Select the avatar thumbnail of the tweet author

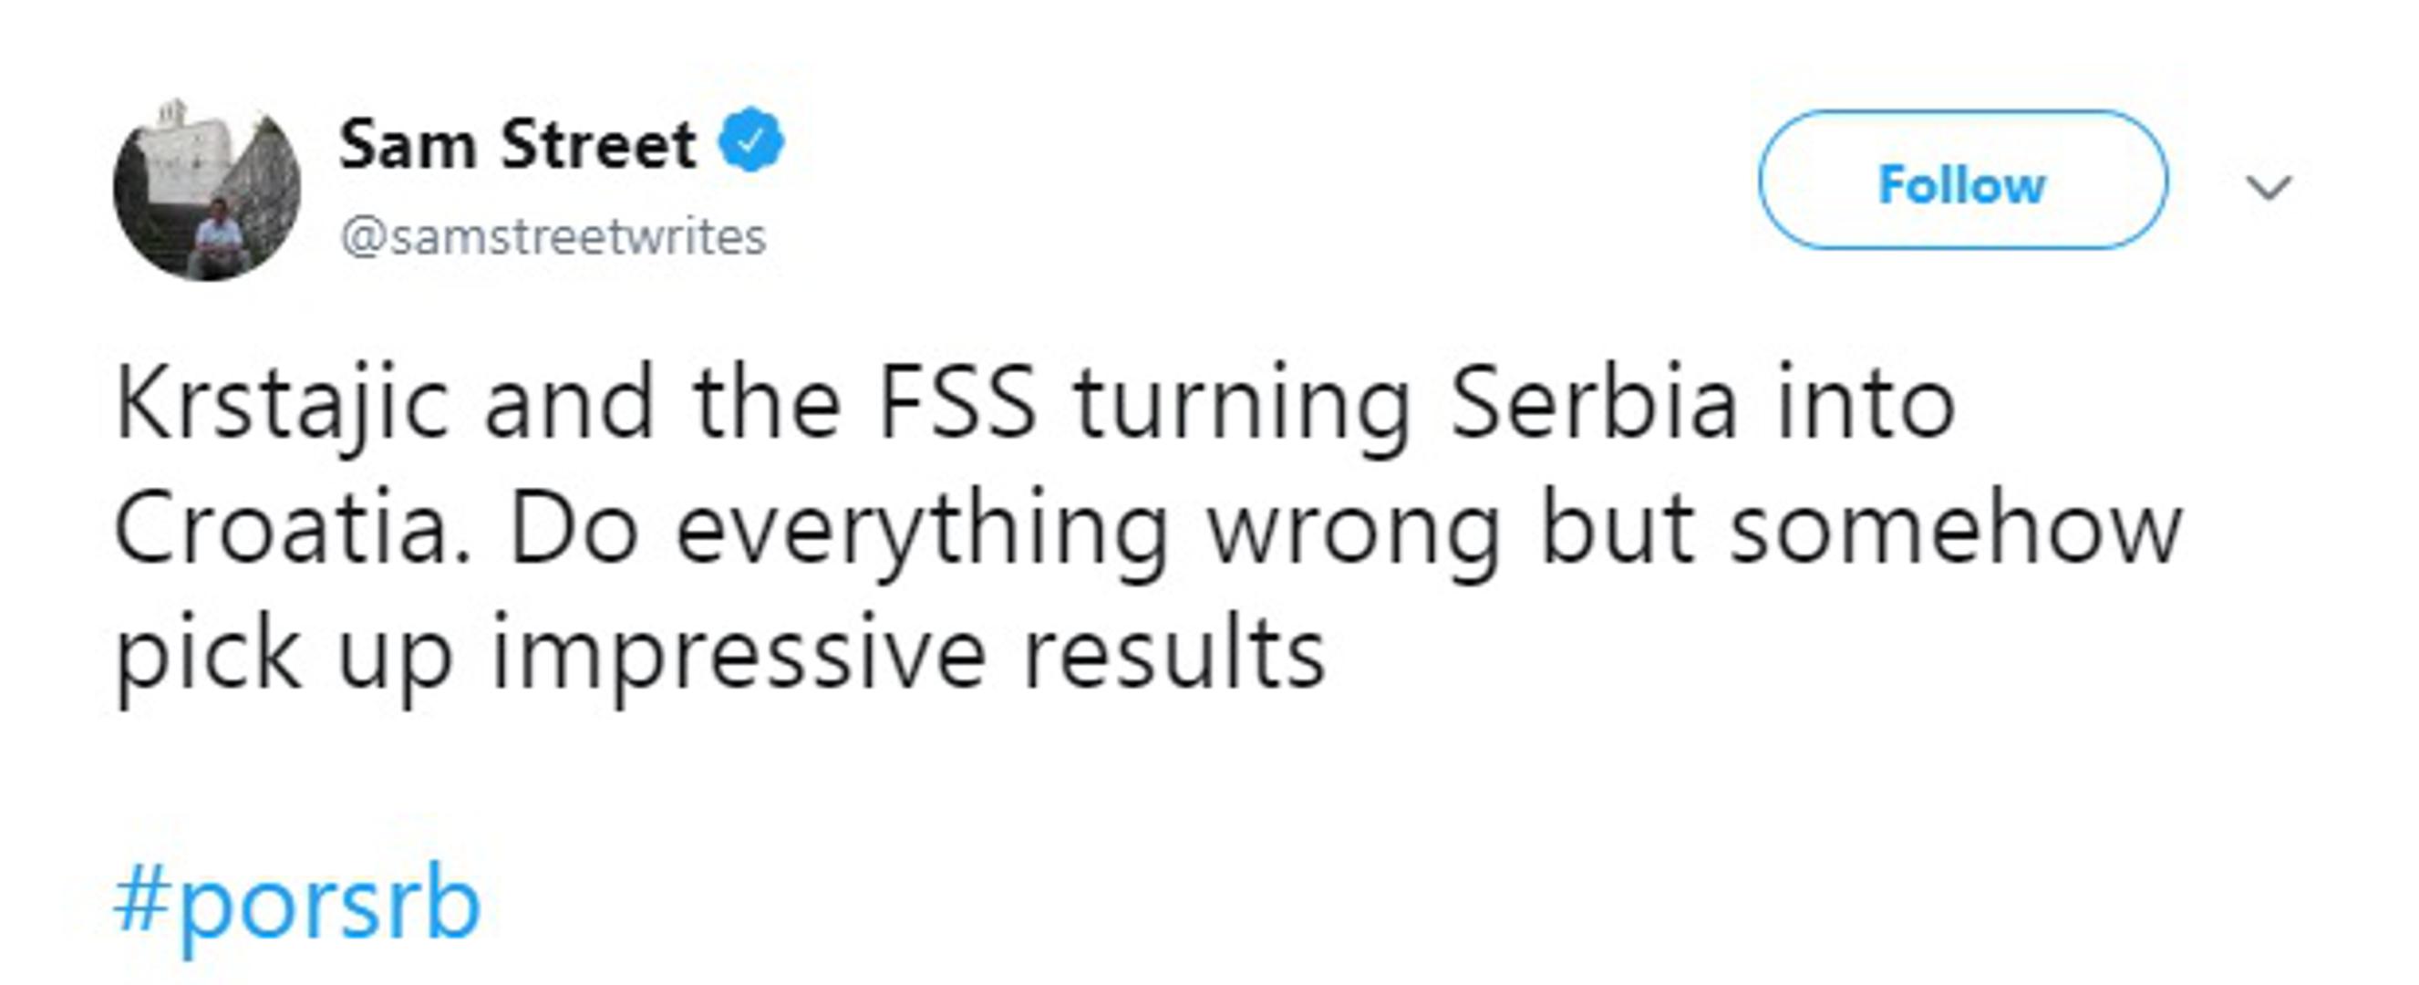coord(209,184)
